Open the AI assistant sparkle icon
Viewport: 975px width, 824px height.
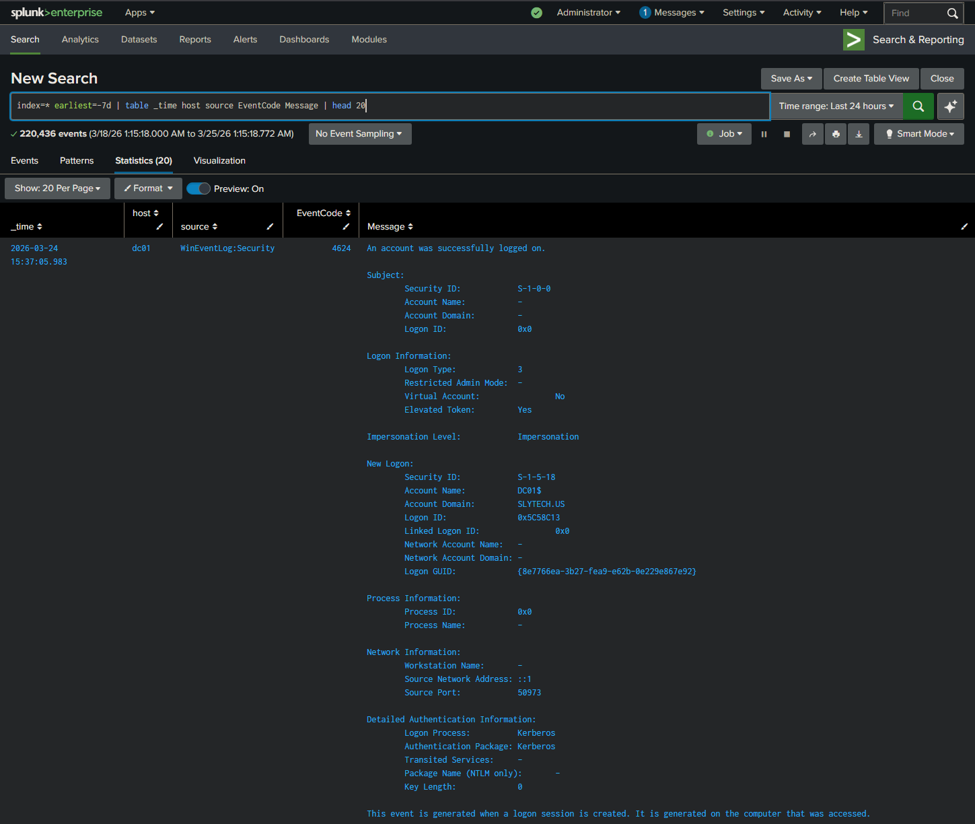[950, 106]
